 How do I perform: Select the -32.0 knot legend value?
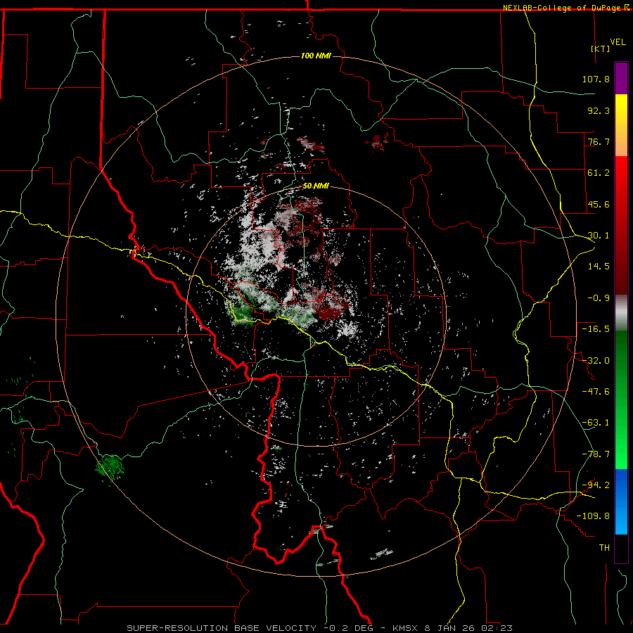coord(596,361)
